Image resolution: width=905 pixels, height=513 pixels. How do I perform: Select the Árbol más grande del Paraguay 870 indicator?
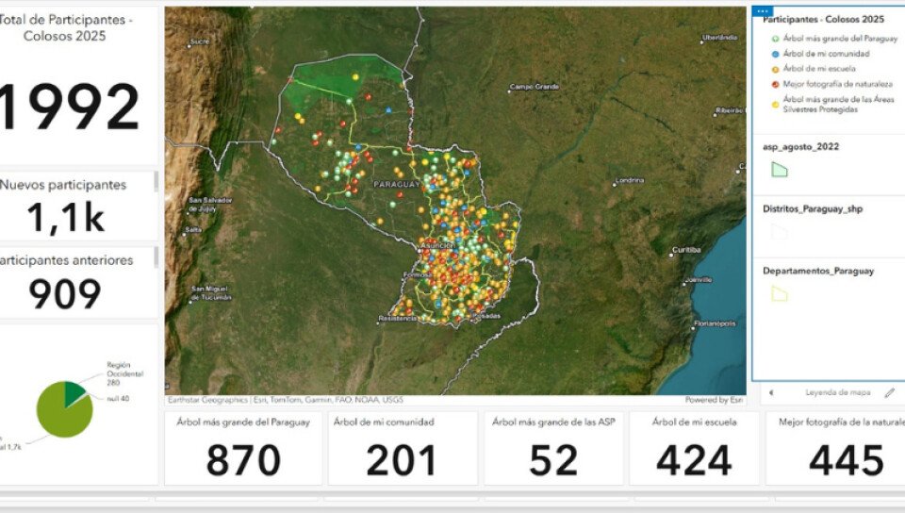click(x=243, y=449)
